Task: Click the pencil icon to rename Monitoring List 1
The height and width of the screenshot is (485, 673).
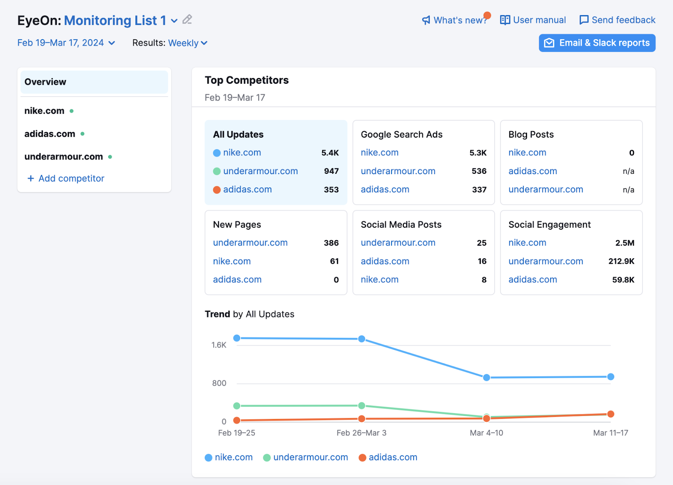Action: pyautogui.click(x=187, y=20)
